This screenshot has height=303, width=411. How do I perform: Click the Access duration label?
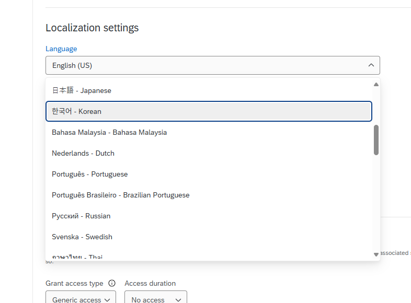click(x=150, y=283)
